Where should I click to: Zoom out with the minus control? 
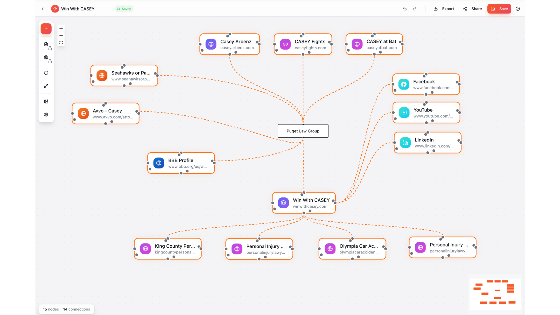(61, 35)
